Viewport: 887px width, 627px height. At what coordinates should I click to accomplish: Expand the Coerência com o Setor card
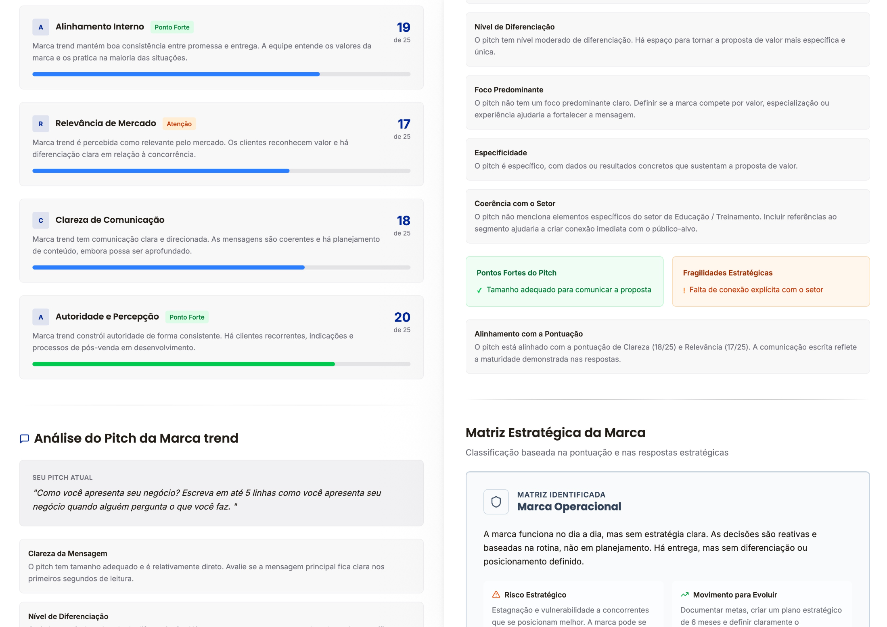[515, 203]
